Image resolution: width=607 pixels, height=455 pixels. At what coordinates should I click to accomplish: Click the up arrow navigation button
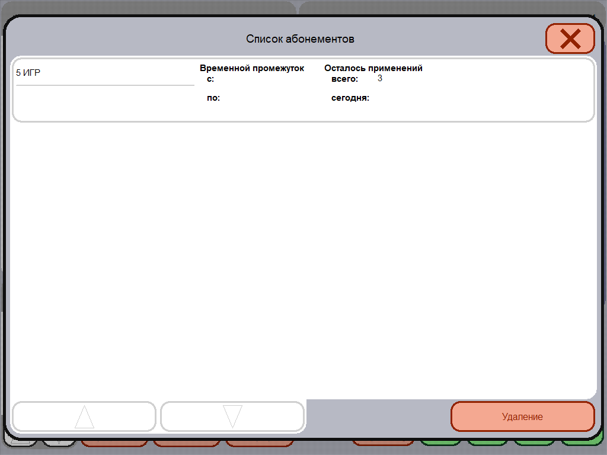coord(84,416)
